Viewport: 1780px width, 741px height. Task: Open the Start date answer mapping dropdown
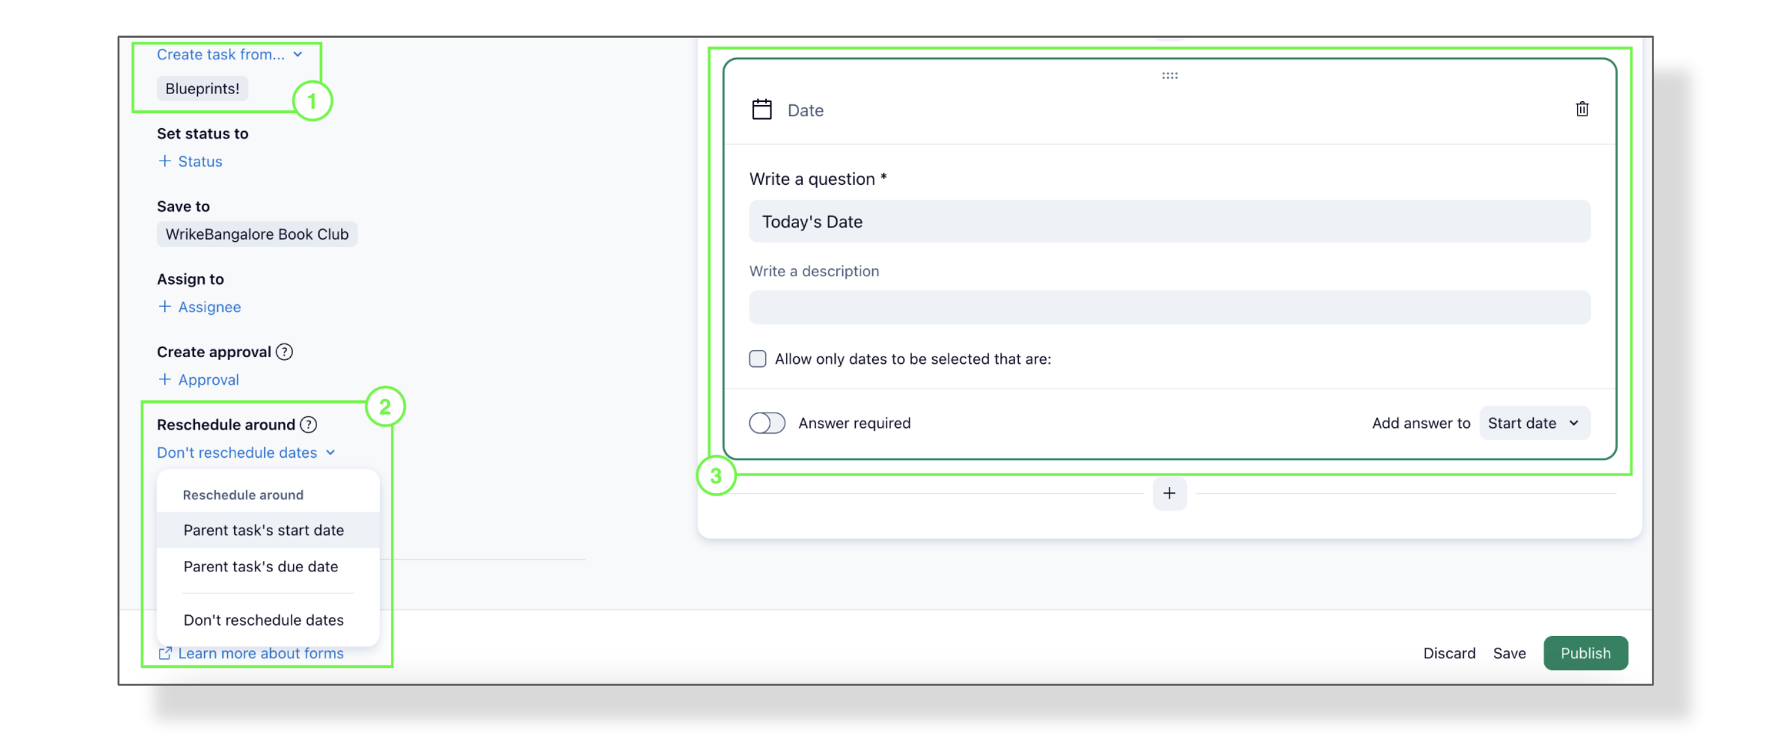pos(1533,424)
